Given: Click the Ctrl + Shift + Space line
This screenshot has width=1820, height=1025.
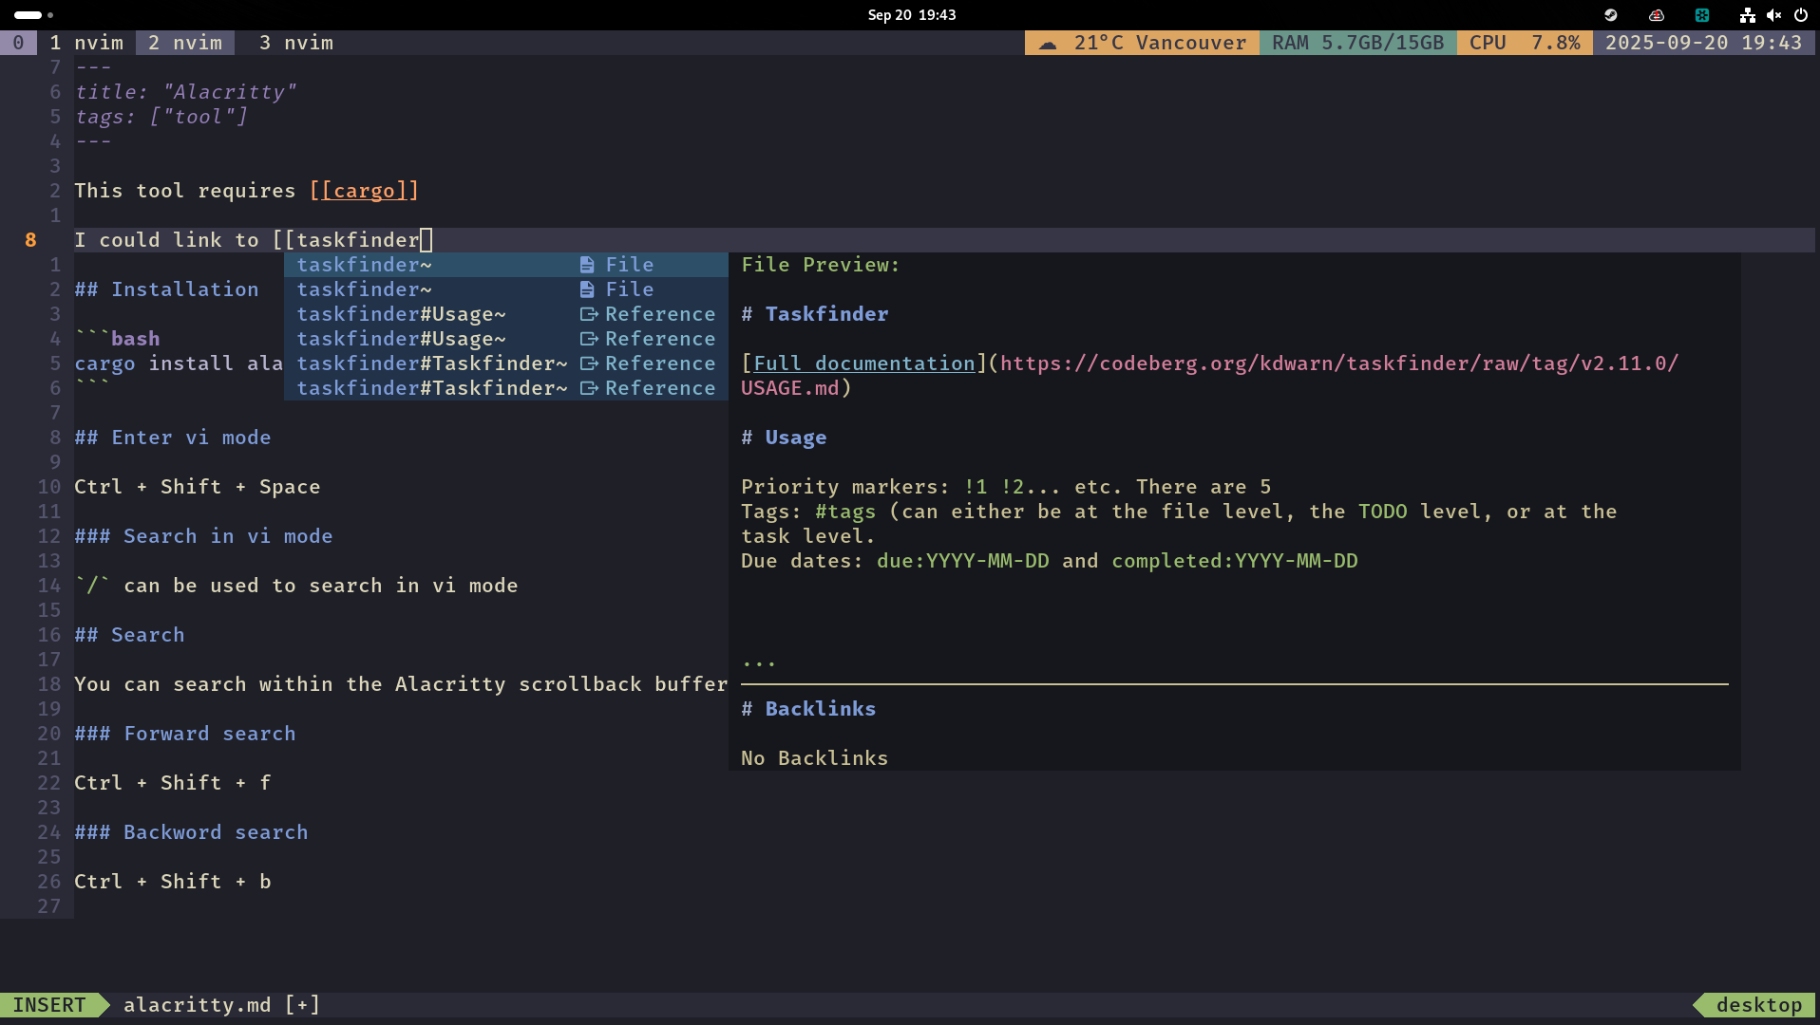Looking at the screenshot, I should pos(198,487).
